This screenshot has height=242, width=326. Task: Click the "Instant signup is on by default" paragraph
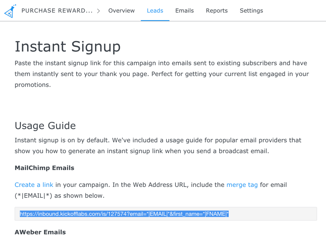tap(158, 146)
